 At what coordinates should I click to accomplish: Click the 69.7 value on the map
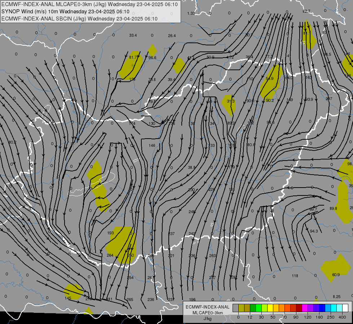click(313, 209)
